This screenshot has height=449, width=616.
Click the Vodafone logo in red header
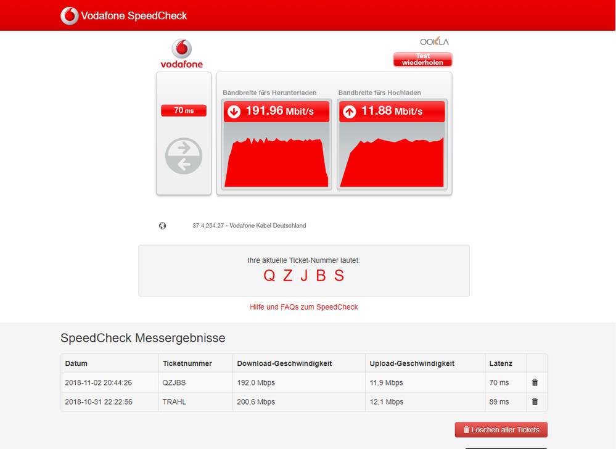pos(70,15)
